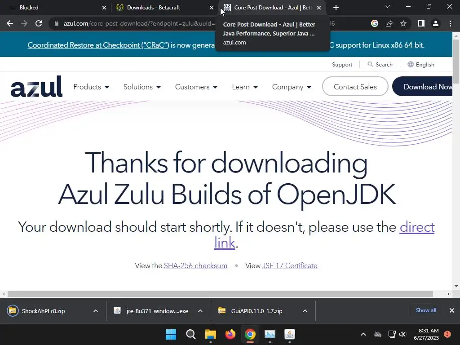Open the volume tray icon
460x345 pixels.
[402, 334]
